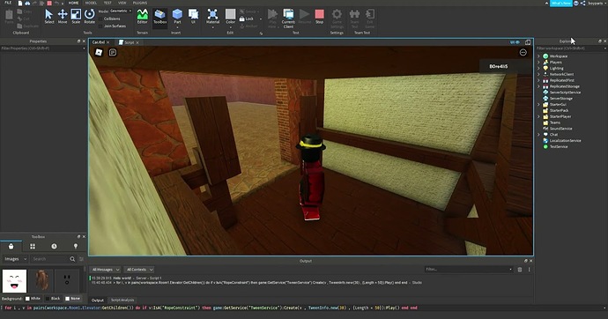Click the What's New button
This screenshot has height=319, width=608.
tap(560, 4)
